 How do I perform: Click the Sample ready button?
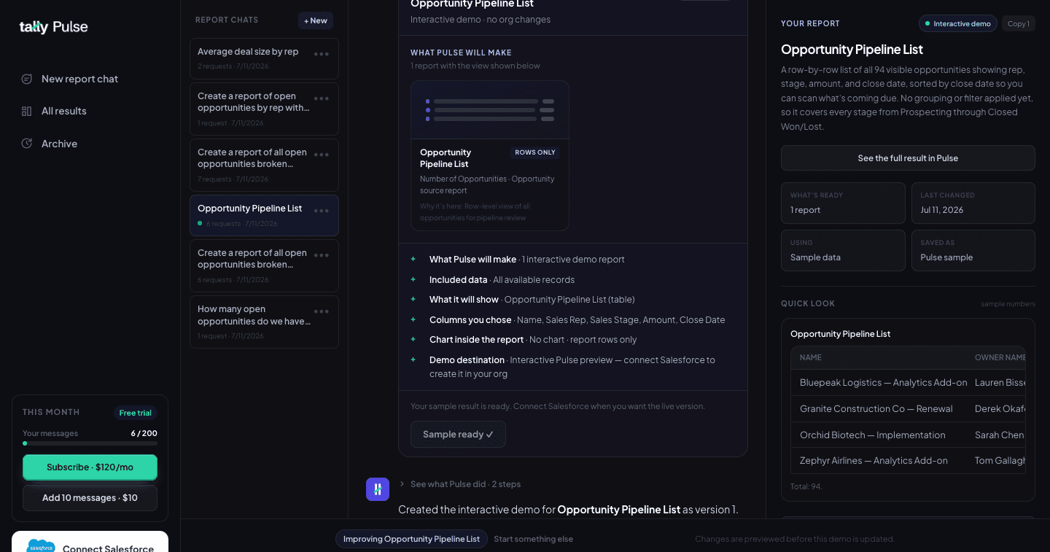tap(458, 434)
